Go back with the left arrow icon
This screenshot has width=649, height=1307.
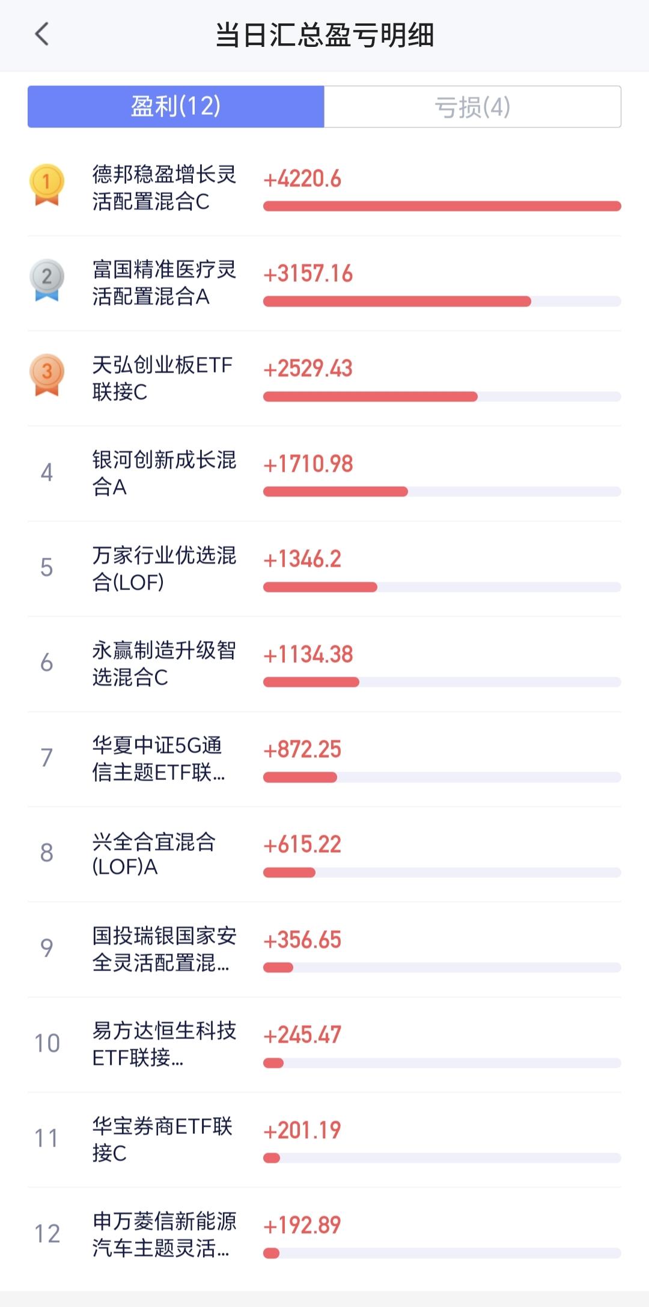click(x=41, y=34)
